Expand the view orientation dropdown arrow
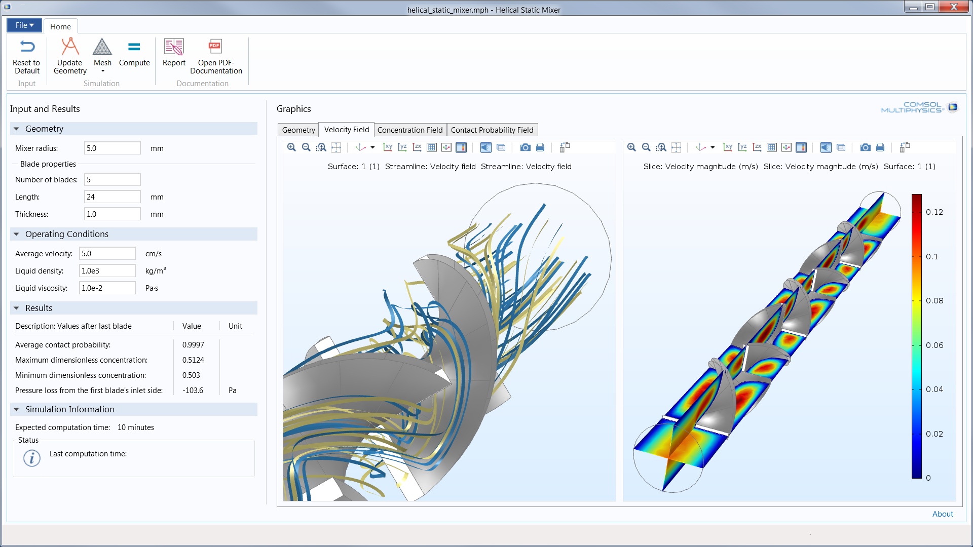973x547 pixels. [x=371, y=147]
